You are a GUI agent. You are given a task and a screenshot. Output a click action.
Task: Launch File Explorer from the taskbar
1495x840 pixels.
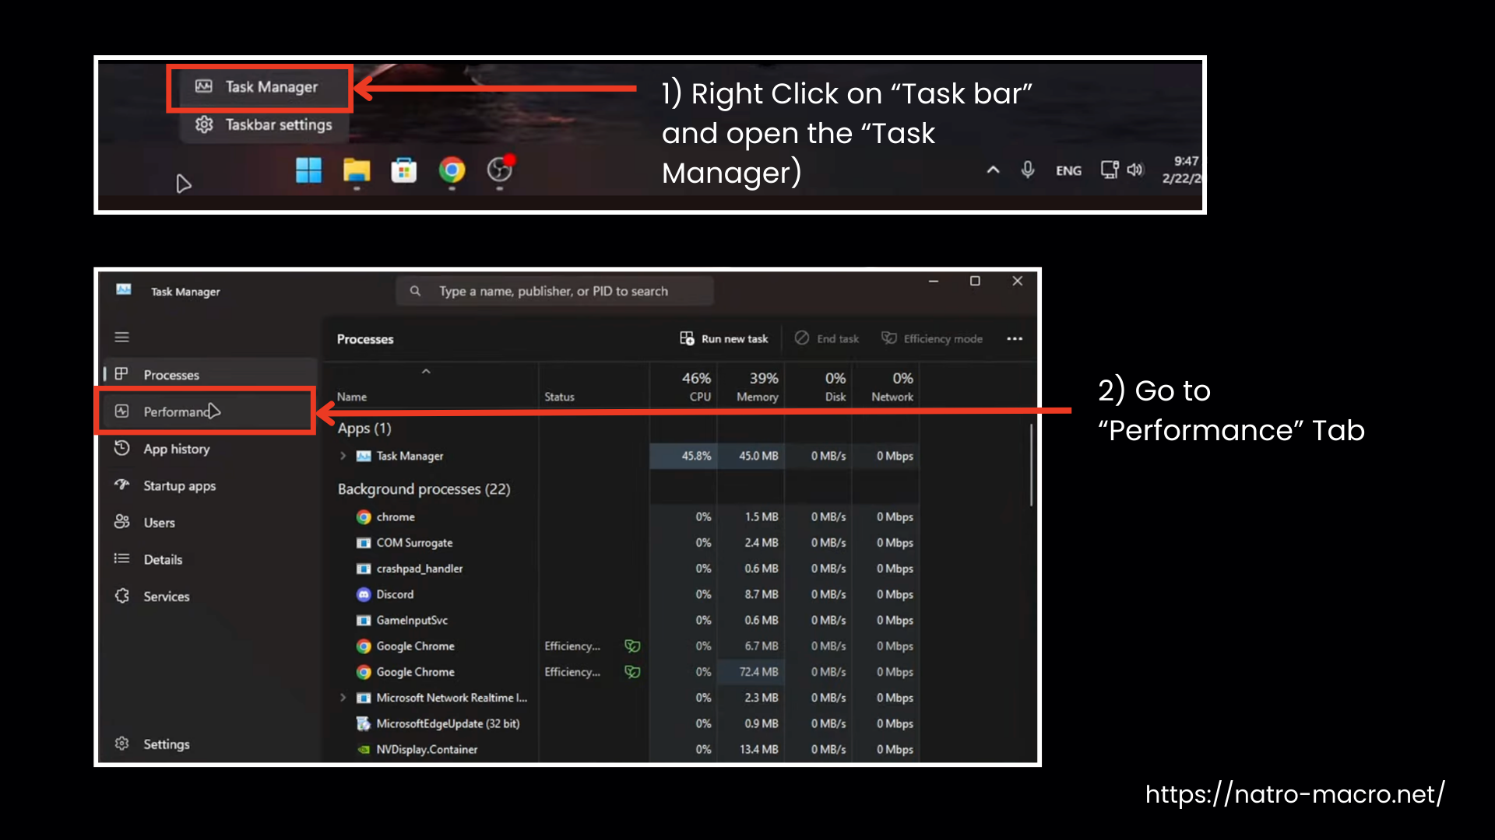point(357,170)
